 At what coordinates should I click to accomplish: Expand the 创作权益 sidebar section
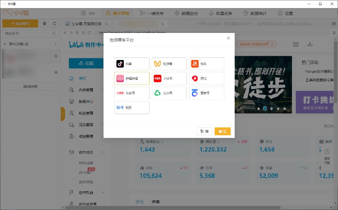click(x=104, y=192)
